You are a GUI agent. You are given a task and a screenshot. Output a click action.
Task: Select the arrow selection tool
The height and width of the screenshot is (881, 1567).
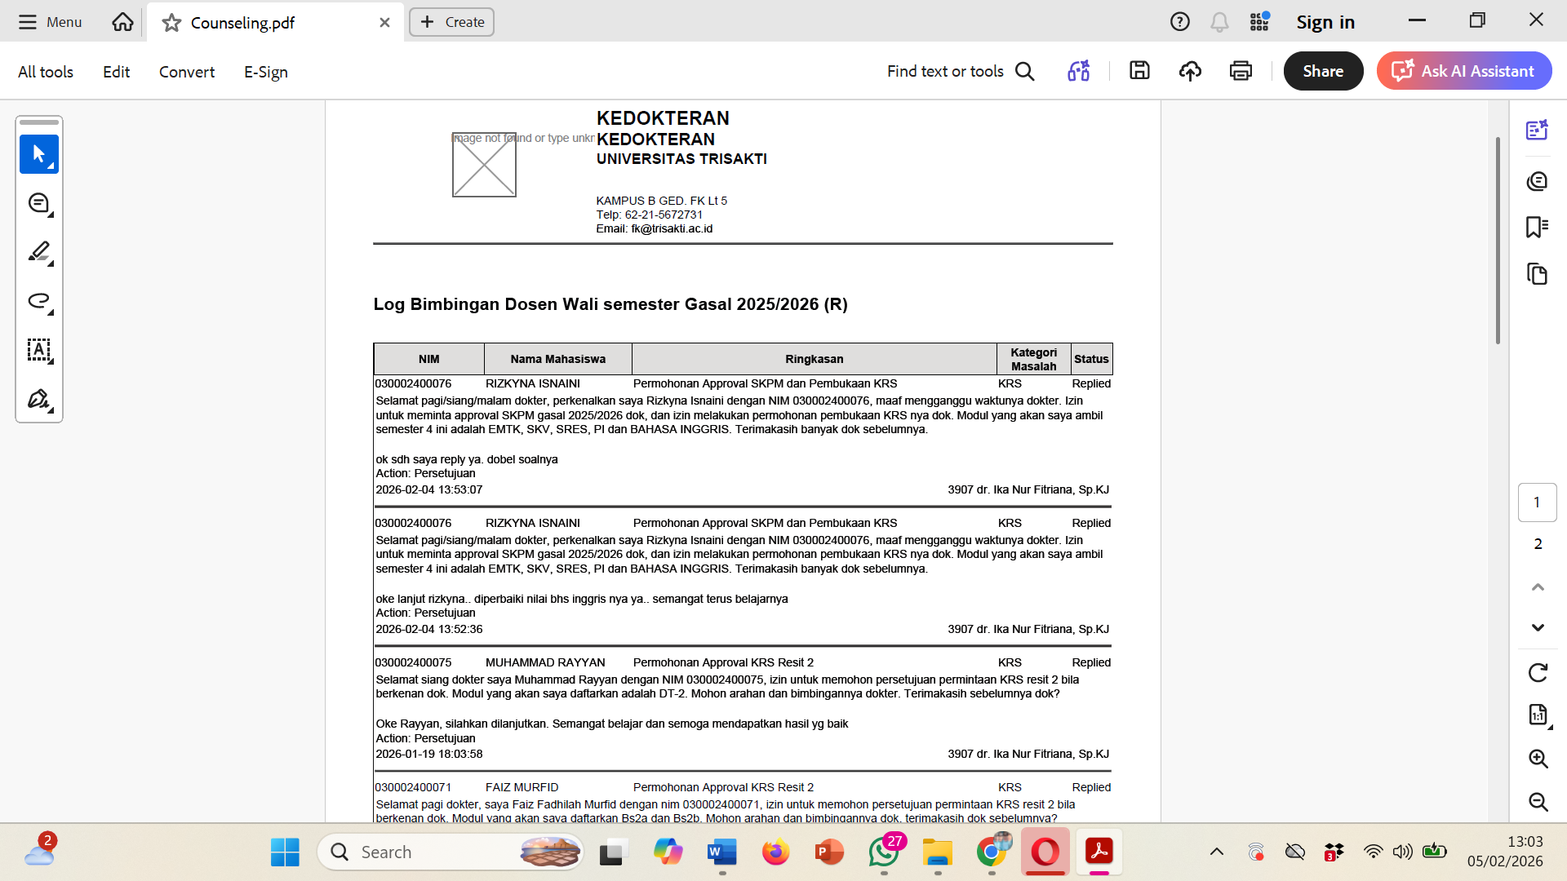[38, 154]
